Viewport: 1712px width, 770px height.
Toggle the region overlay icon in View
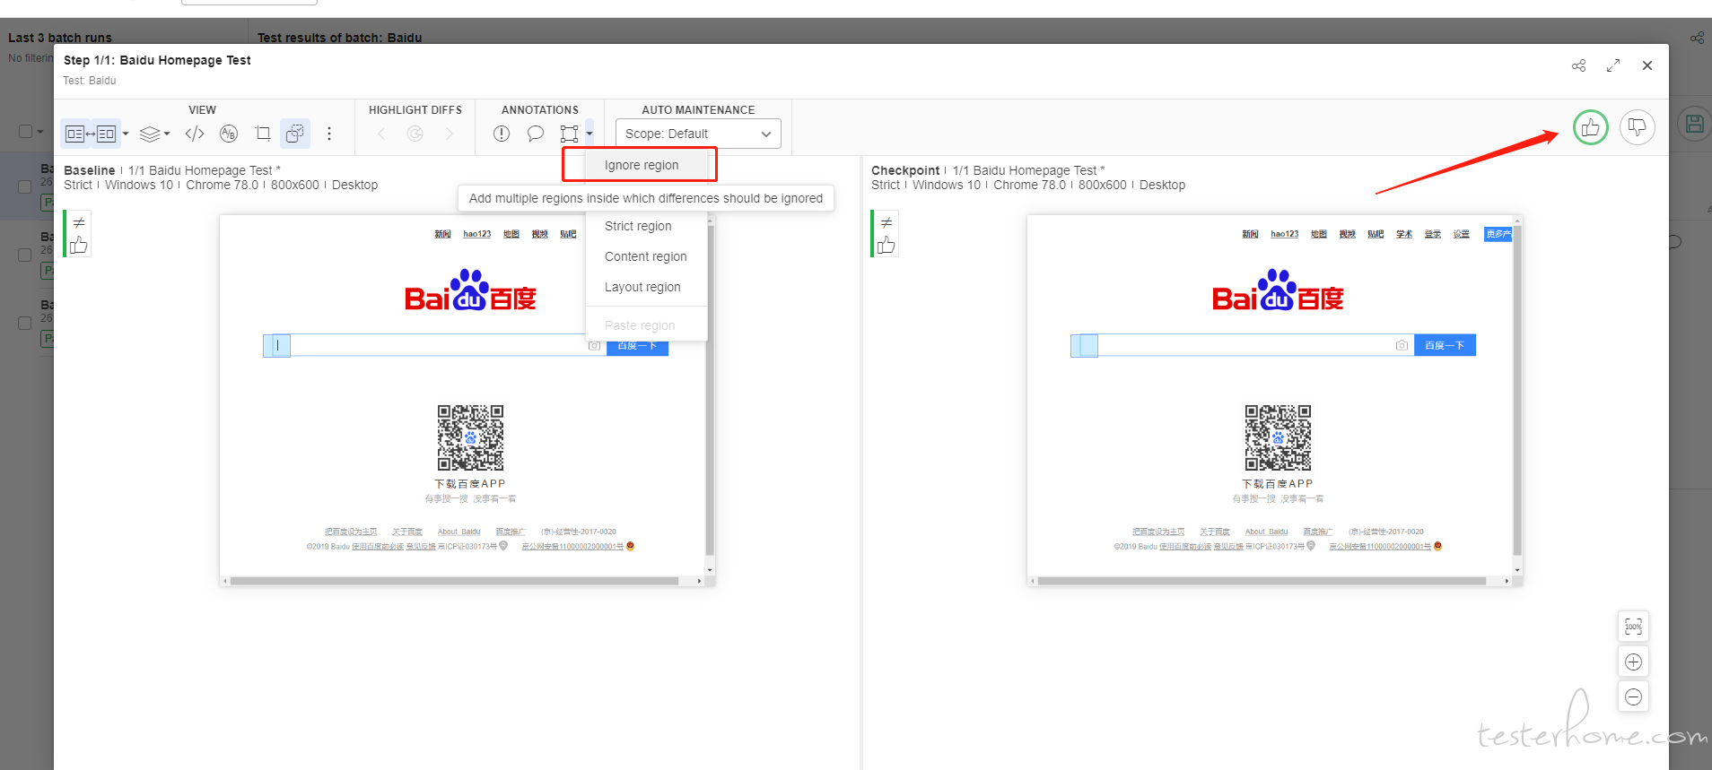[x=295, y=134]
